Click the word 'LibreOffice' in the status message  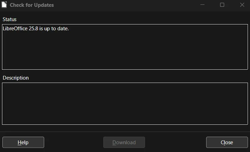(15, 29)
